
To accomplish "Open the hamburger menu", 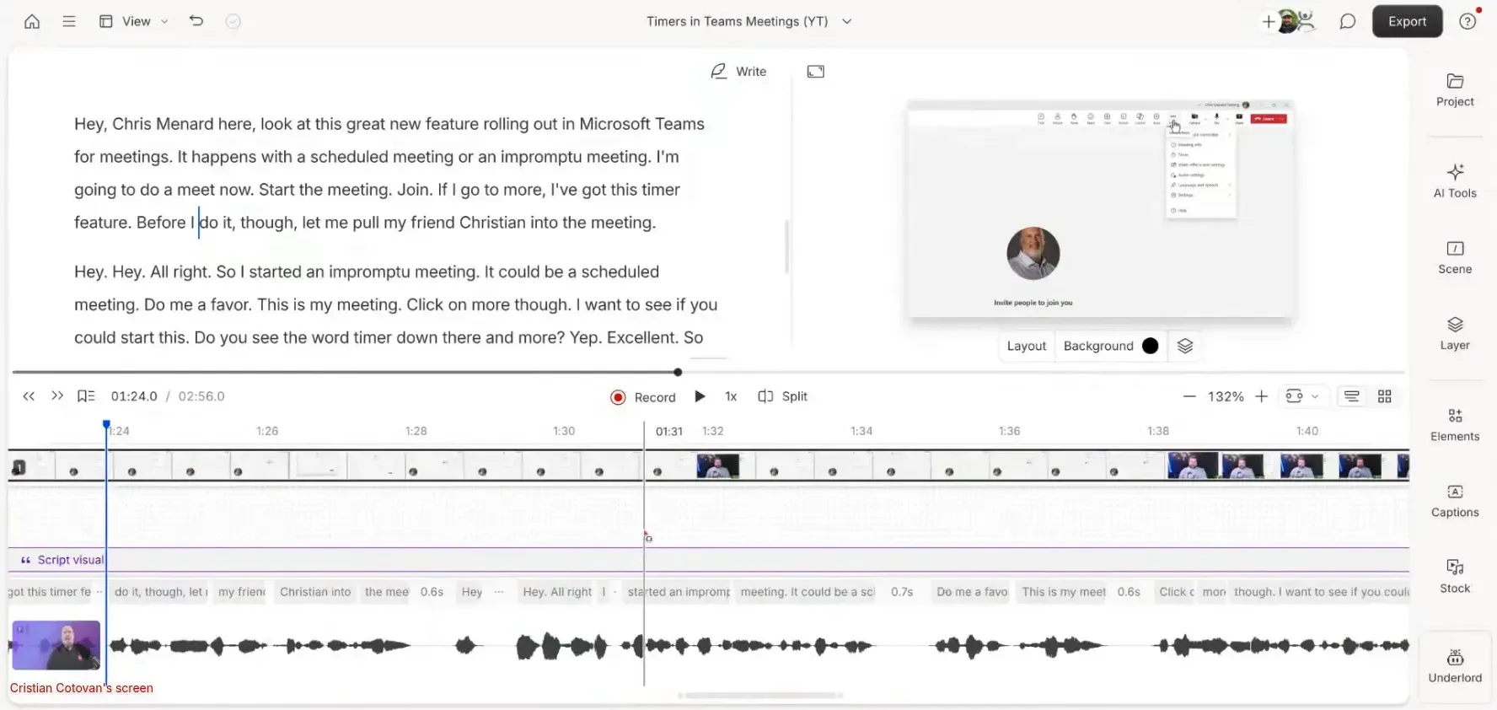I will [69, 21].
